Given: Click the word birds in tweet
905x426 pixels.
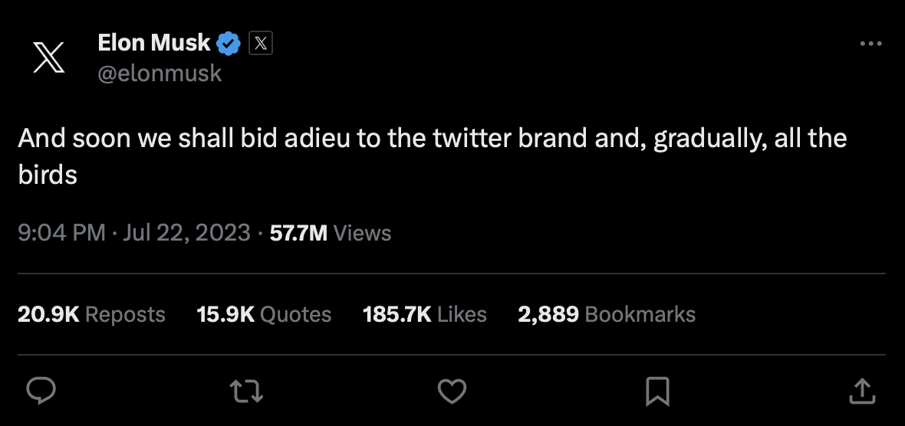Looking at the screenshot, I should coord(48,175).
